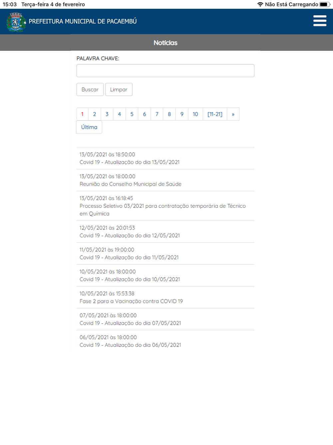The image size is (333, 445).
Task: Open Covid 19 update of 12/05/2021
Action: coord(130,236)
